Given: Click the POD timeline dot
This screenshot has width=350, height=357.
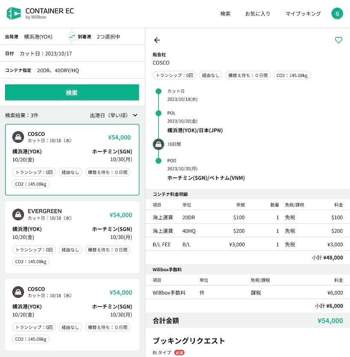Looking at the screenshot, I should pos(158,161).
